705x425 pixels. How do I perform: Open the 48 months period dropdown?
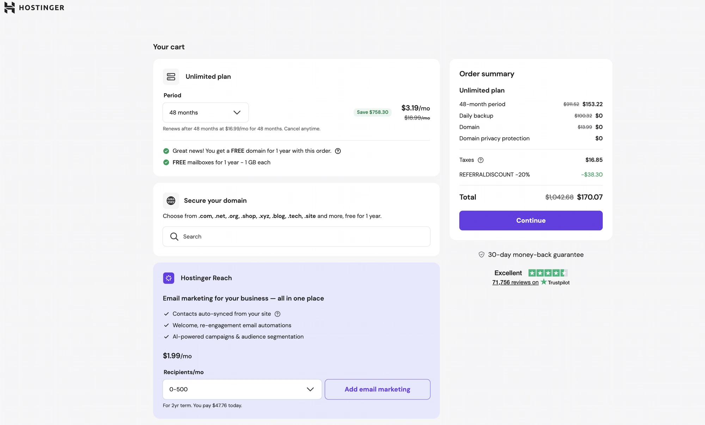point(206,113)
